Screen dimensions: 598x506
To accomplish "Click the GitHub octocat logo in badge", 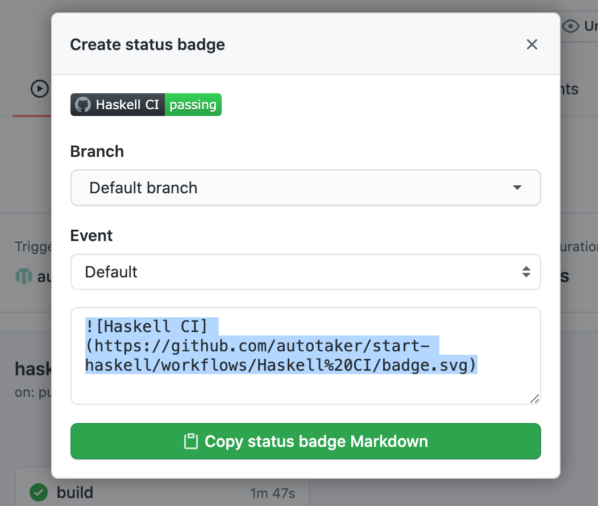I will (x=83, y=105).
